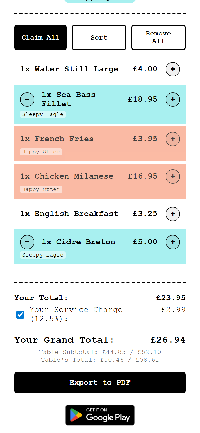Click plus icon for Chicken Milanese
Image resolution: width=200 pixels, height=433 pixels.
(173, 176)
